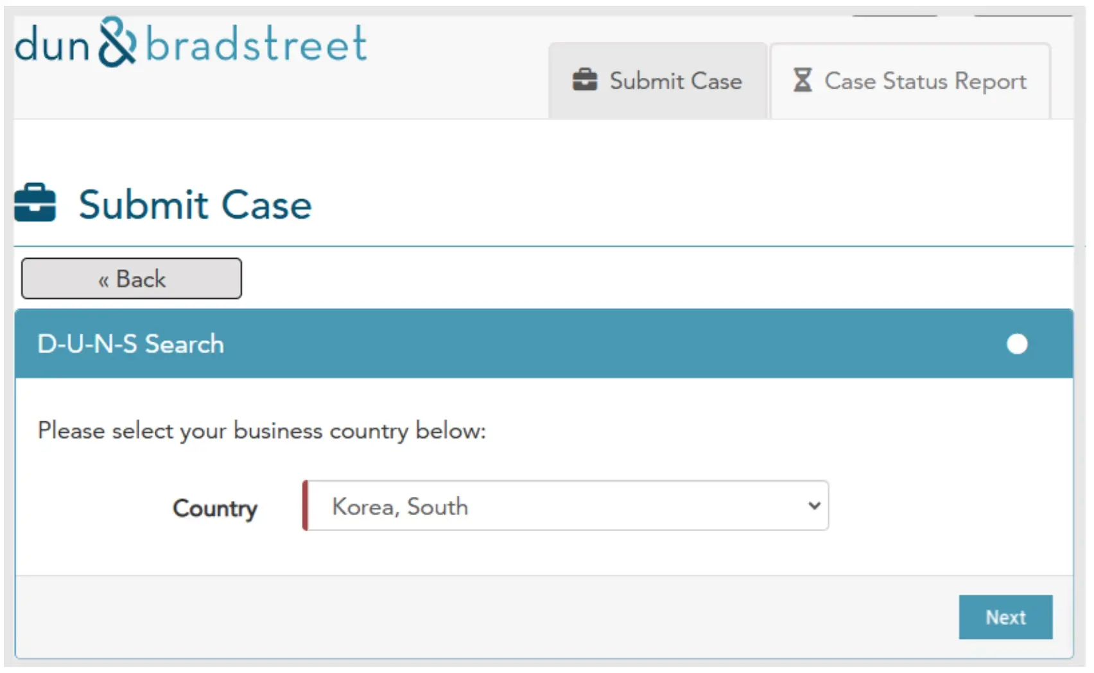Open the Country dropdown
This screenshot has width=1094, height=673.
pos(566,506)
